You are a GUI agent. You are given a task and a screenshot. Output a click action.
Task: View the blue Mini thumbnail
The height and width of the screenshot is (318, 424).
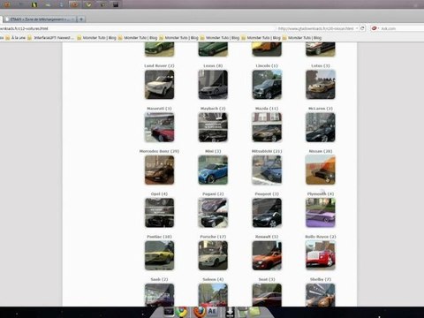point(213,170)
